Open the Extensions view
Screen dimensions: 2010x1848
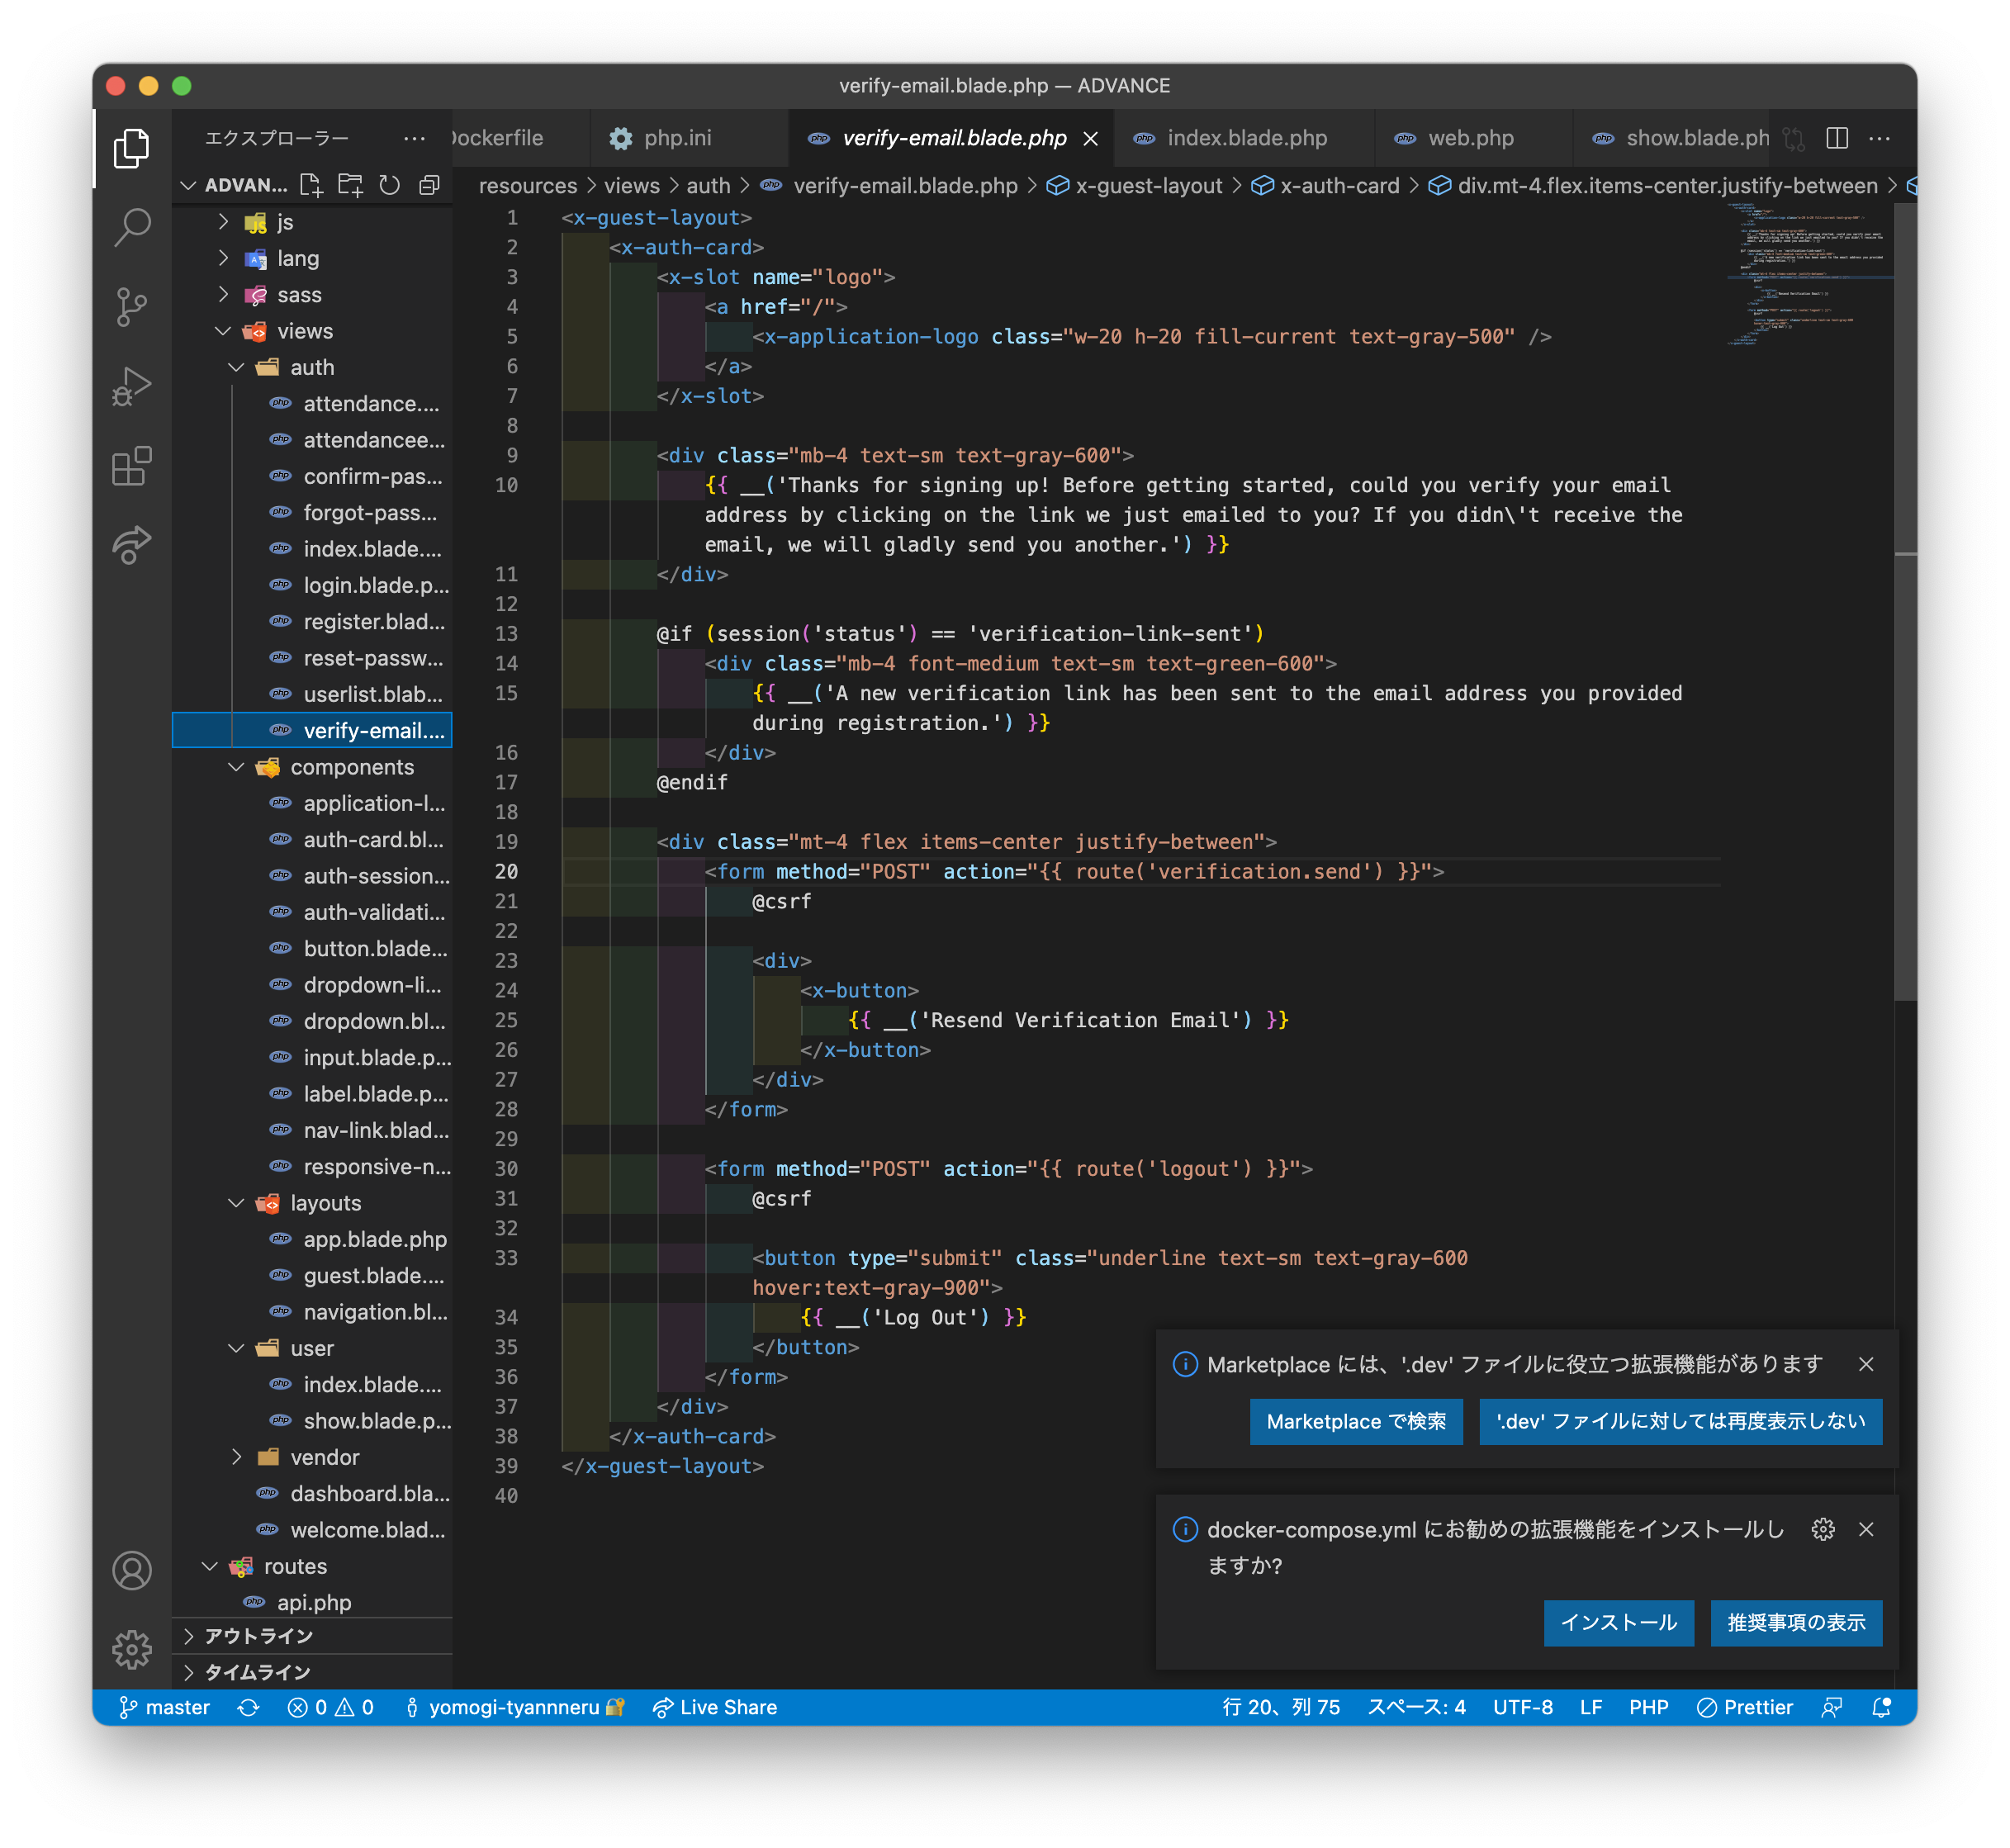point(132,466)
